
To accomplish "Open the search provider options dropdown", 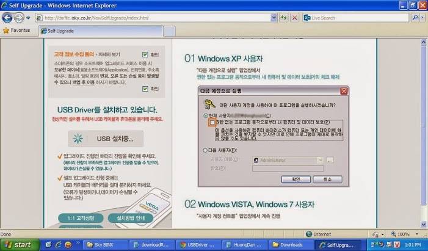I will pyautogui.click(x=423, y=18).
